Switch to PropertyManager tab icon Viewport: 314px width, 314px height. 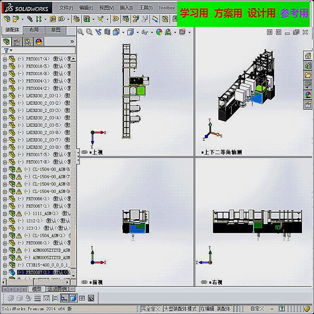coord(17,42)
